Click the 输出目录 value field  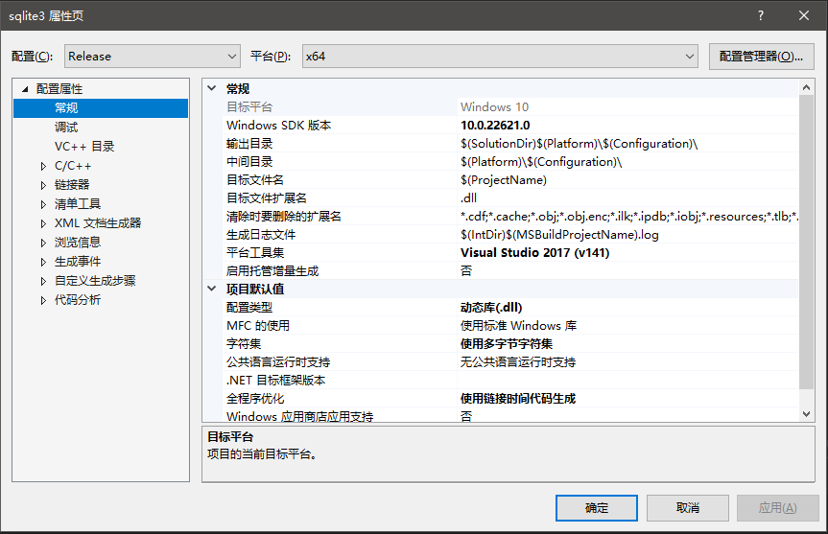coord(624,144)
